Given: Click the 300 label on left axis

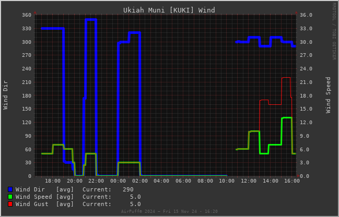Looking at the screenshot, I should point(27,42).
